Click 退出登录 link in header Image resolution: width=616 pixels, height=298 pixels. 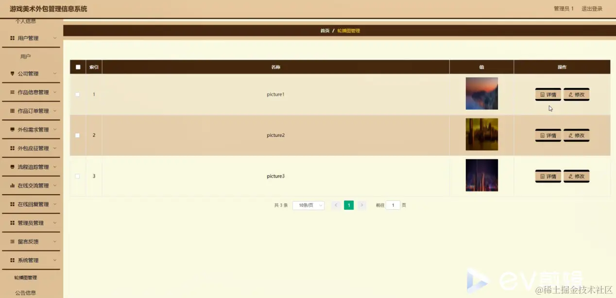coord(592,9)
